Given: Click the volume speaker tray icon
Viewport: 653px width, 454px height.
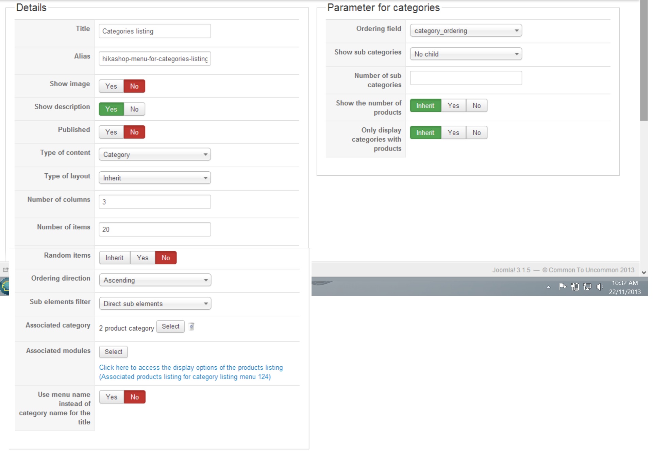Looking at the screenshot, I should click(600, 287).
